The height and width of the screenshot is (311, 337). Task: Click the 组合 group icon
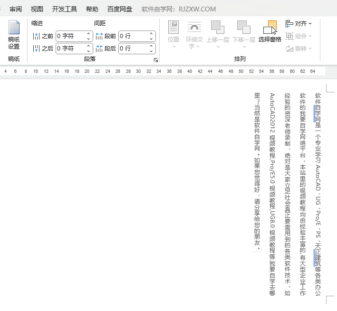289,36
